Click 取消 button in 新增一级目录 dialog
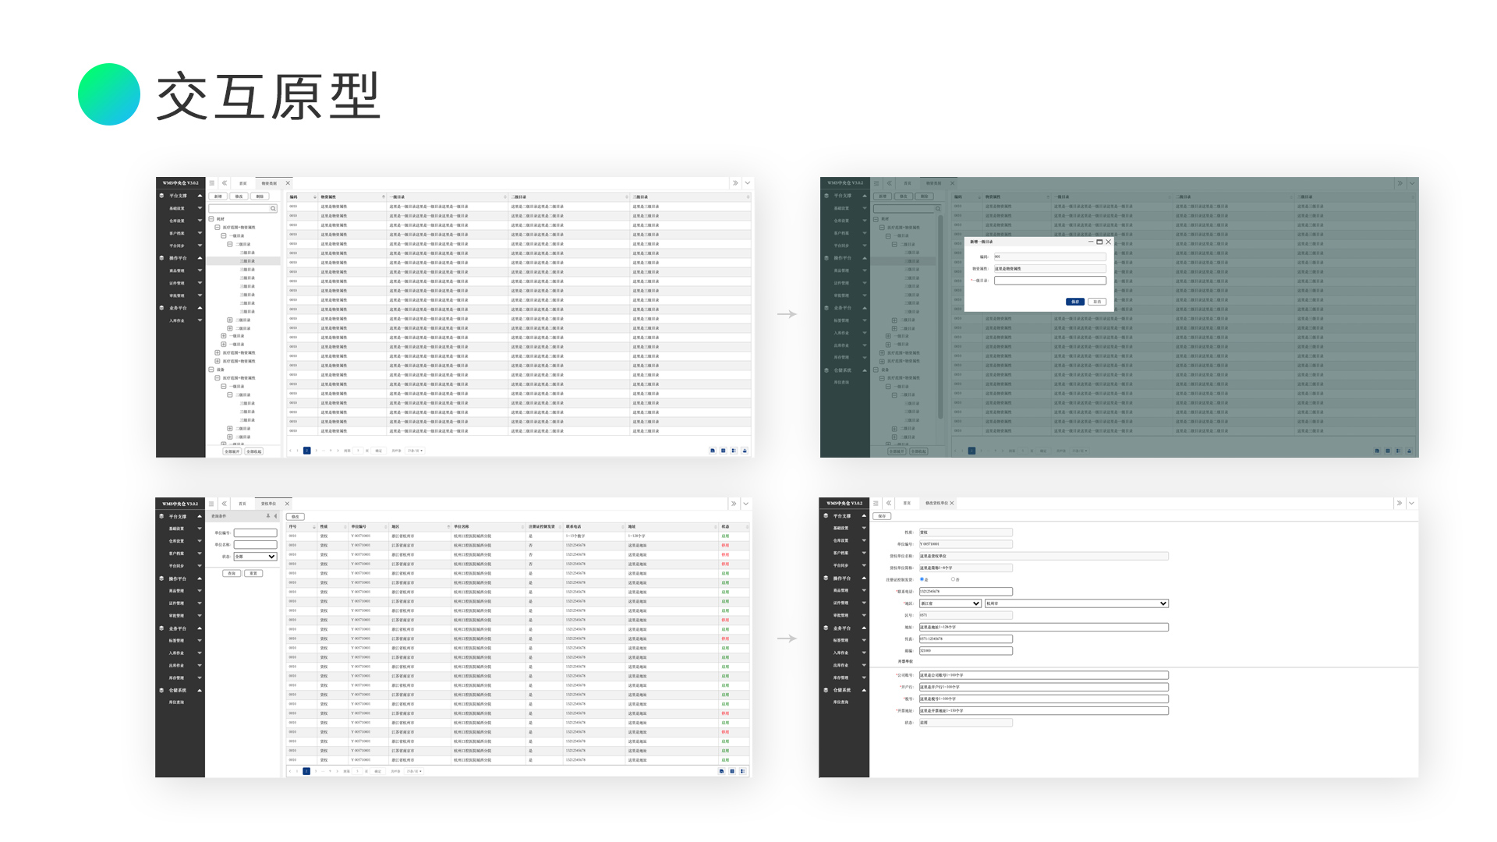1497x842 pixels. (x=1097, y=302)
